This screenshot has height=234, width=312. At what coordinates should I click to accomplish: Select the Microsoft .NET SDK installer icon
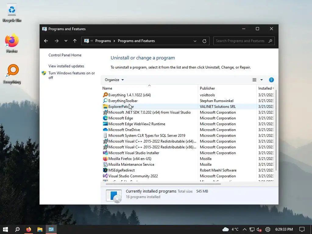(x=105, y=112)
